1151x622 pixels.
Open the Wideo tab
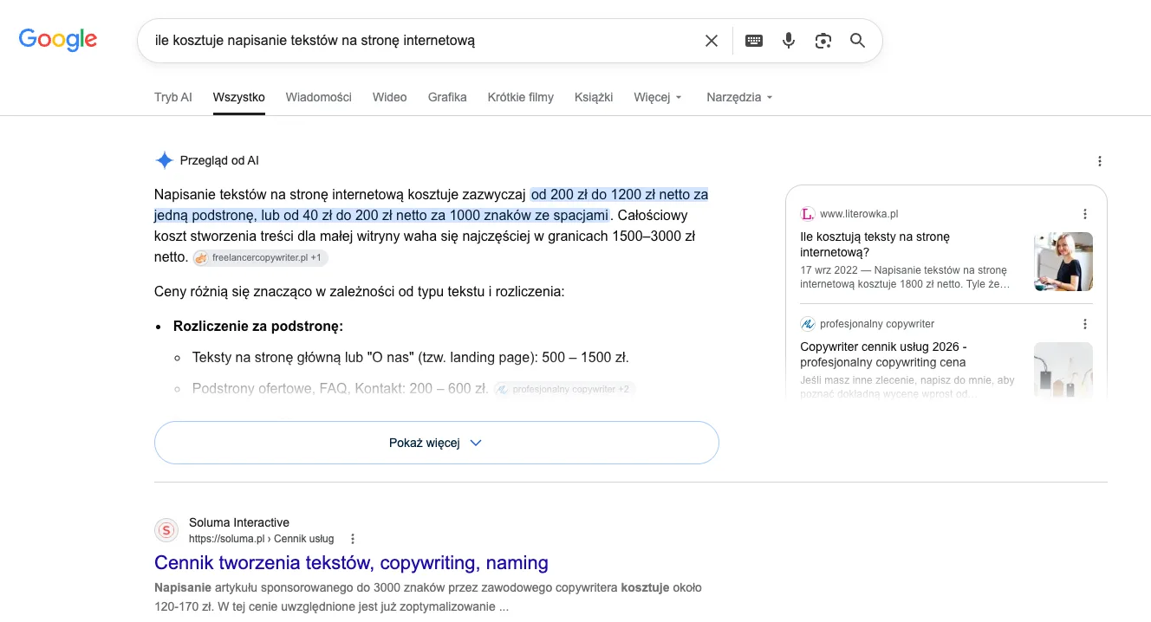[x=390, y=97]
